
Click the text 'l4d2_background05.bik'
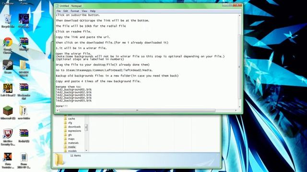point(73,101)
